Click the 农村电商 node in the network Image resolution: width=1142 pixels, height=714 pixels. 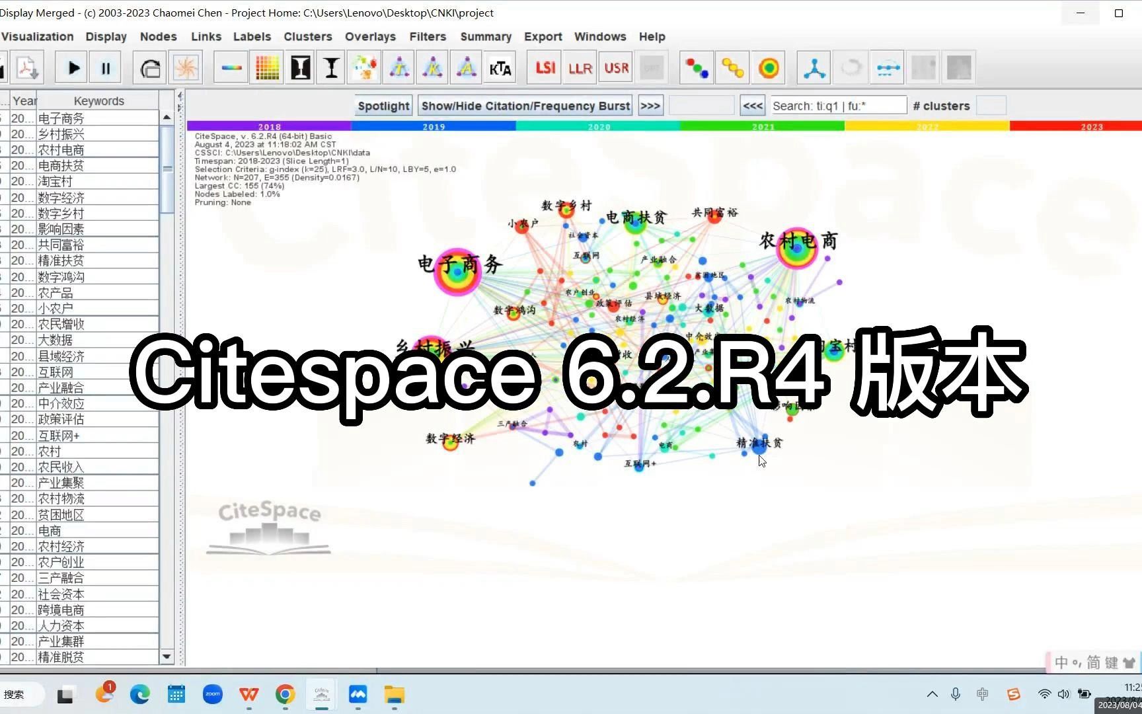[797, 248]
